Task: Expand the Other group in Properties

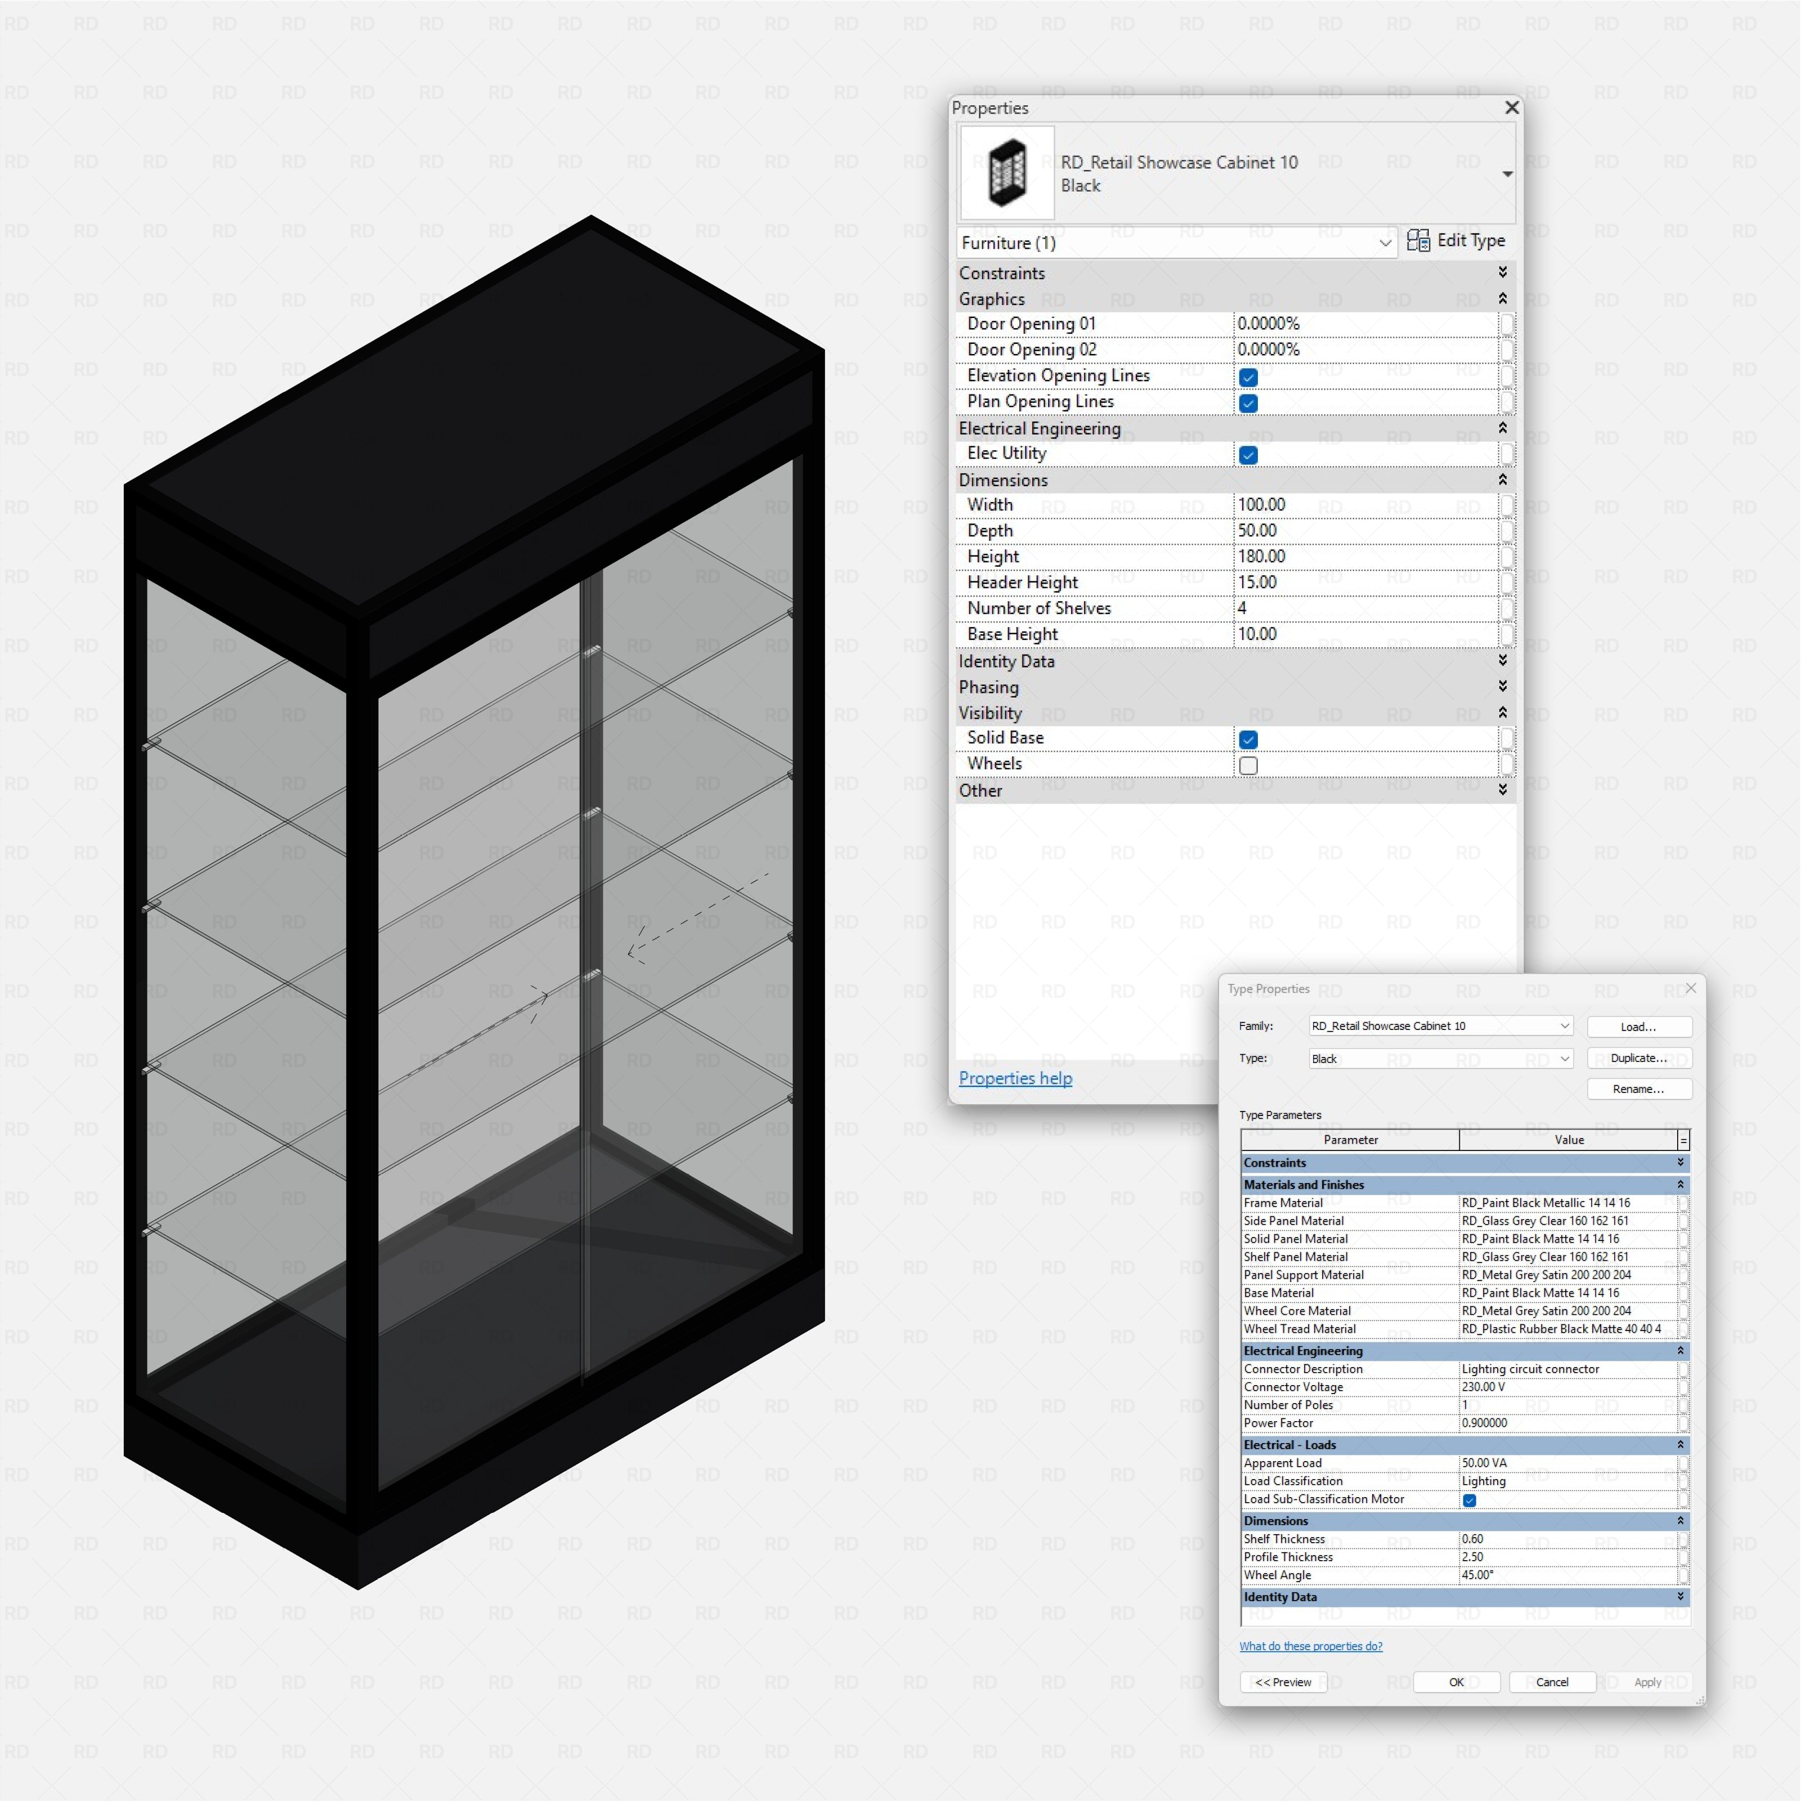Action: click(x=1503, y=790)
